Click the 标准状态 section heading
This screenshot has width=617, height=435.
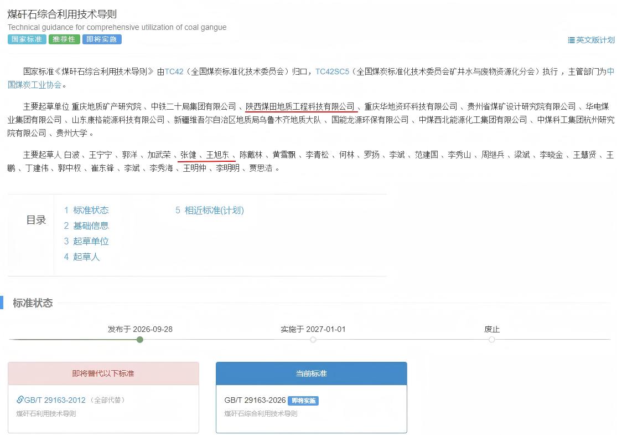(x=33, y=303)
